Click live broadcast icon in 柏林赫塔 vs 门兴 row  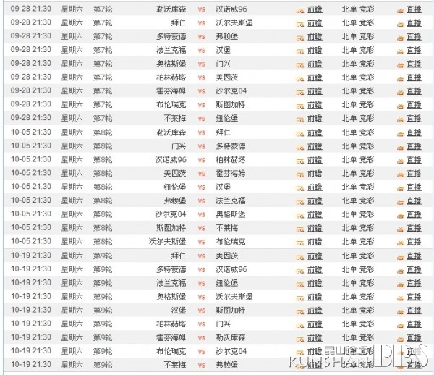[401, 326]
